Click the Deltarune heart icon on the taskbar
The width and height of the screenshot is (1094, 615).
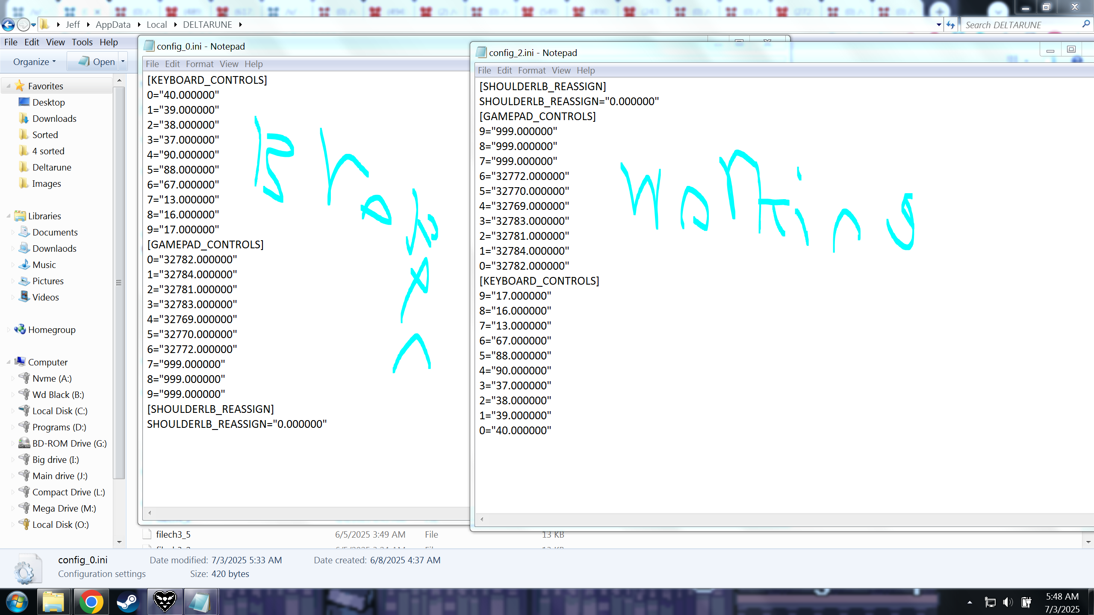click(x=165, y=602)
